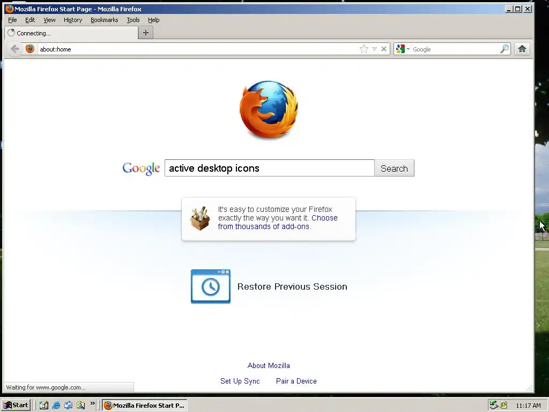The height and width of the screenshot is (412, 549).
Task: Click 'Waiting for www.google.com...' status text
Action: click(46, 387)
